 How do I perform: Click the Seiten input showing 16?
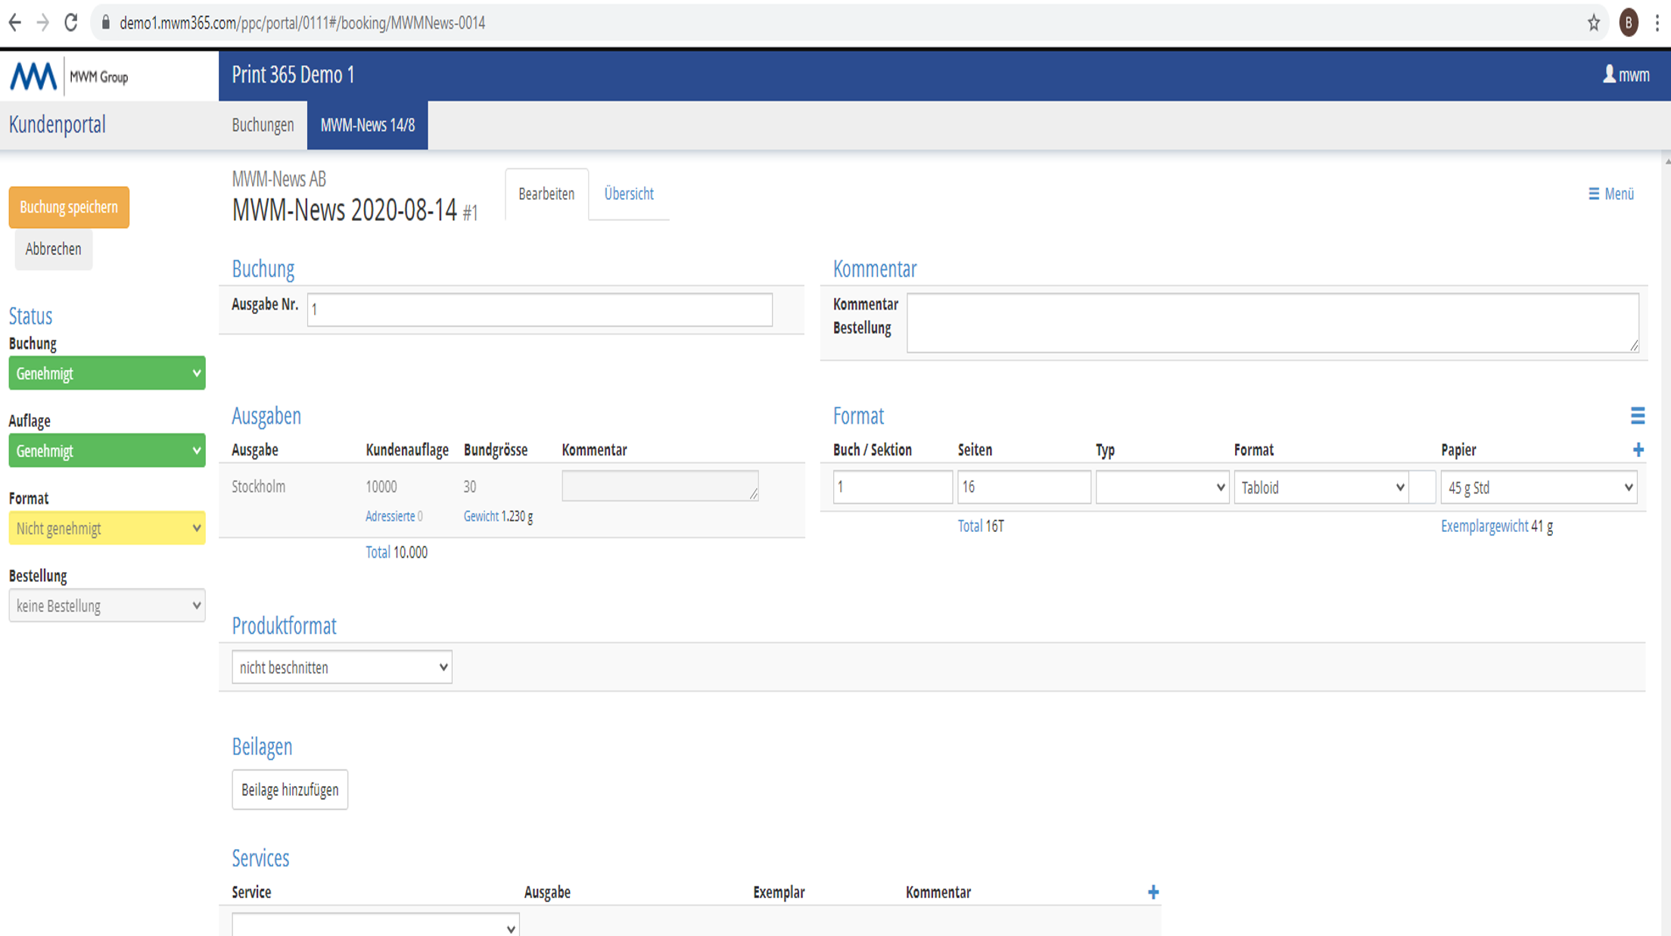[1024, 487]
